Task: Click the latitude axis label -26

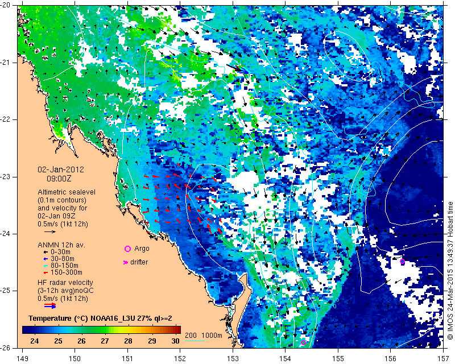Action: (x=6, y=348)
